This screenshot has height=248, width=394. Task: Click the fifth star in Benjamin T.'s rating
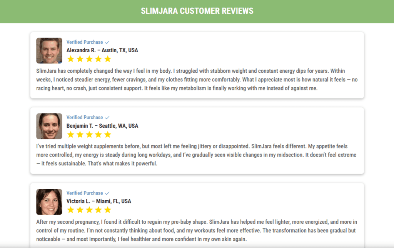[x=108, y=135]
